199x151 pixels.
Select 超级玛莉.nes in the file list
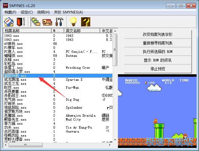15,75
